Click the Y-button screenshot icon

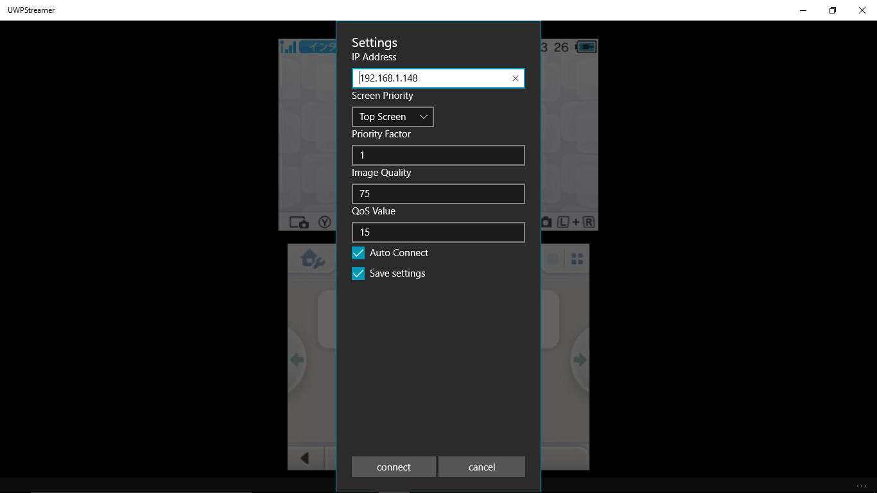tap(325, 222)
